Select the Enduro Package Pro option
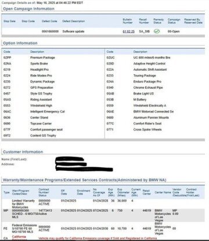The height and width of the screenshot is (241, 209). click(x=147, y=81)
